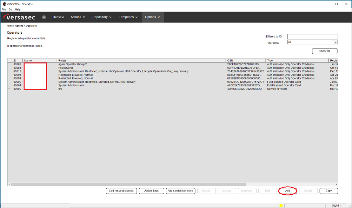Click Add service key store button
The image size is (352, 208).
click(x=180, y=191)
